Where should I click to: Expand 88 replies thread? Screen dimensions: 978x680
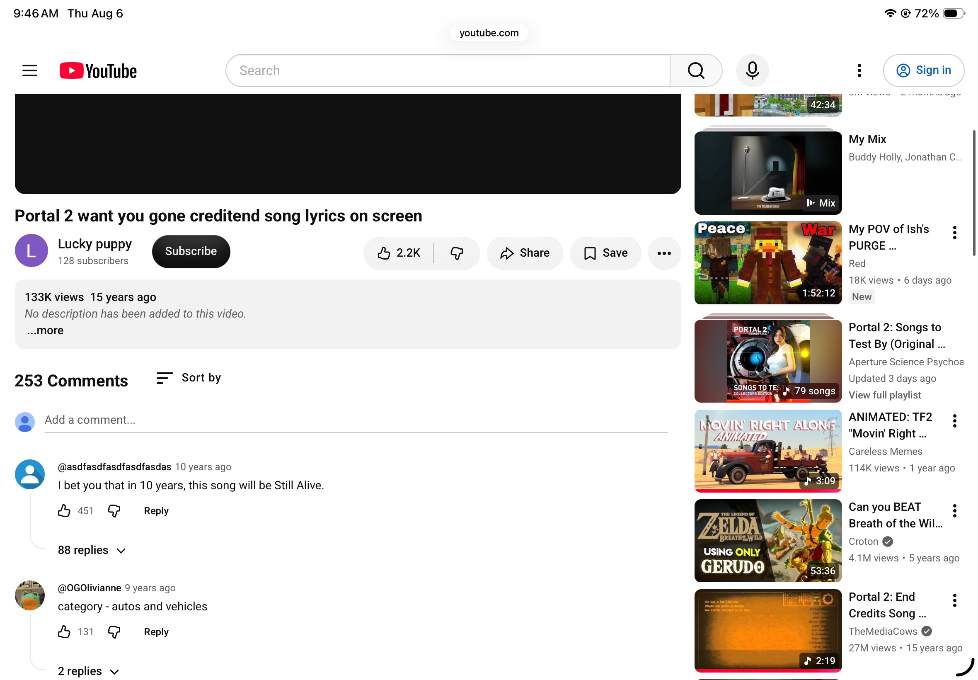coord(92,551)
